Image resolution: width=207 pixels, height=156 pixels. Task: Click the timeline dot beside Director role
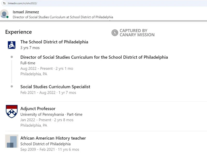pyautogui.click(x=12, y=57)
